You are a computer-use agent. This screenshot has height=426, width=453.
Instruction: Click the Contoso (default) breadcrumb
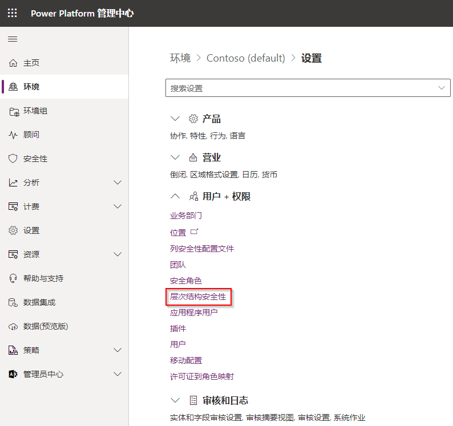pyautogui.click(x=245, y=58)
